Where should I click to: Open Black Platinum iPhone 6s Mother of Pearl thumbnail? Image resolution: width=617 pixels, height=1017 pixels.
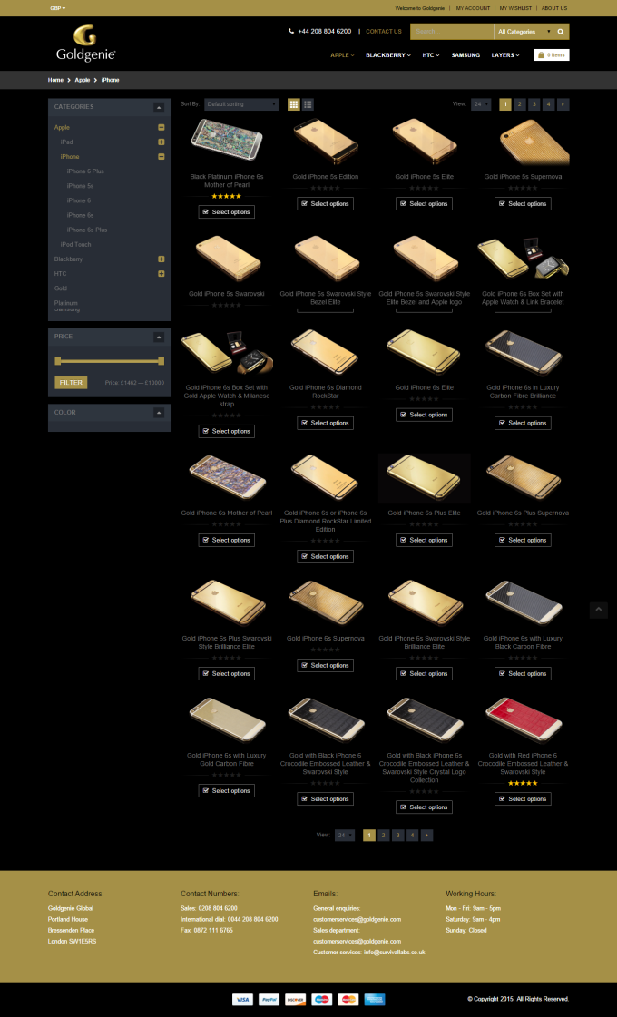point(227,140)
